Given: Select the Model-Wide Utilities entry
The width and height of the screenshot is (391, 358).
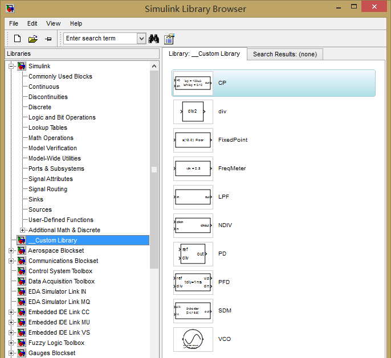Looking at the screenshot, I should tap(55, 158).
